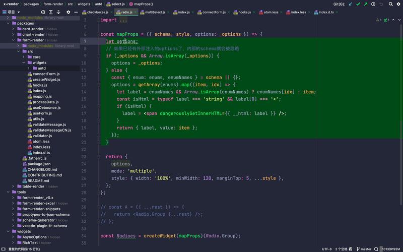Click the round status icon beside the memory indicator
The height and width of the screenshot is (252, 403).
[x=376, y=249]
